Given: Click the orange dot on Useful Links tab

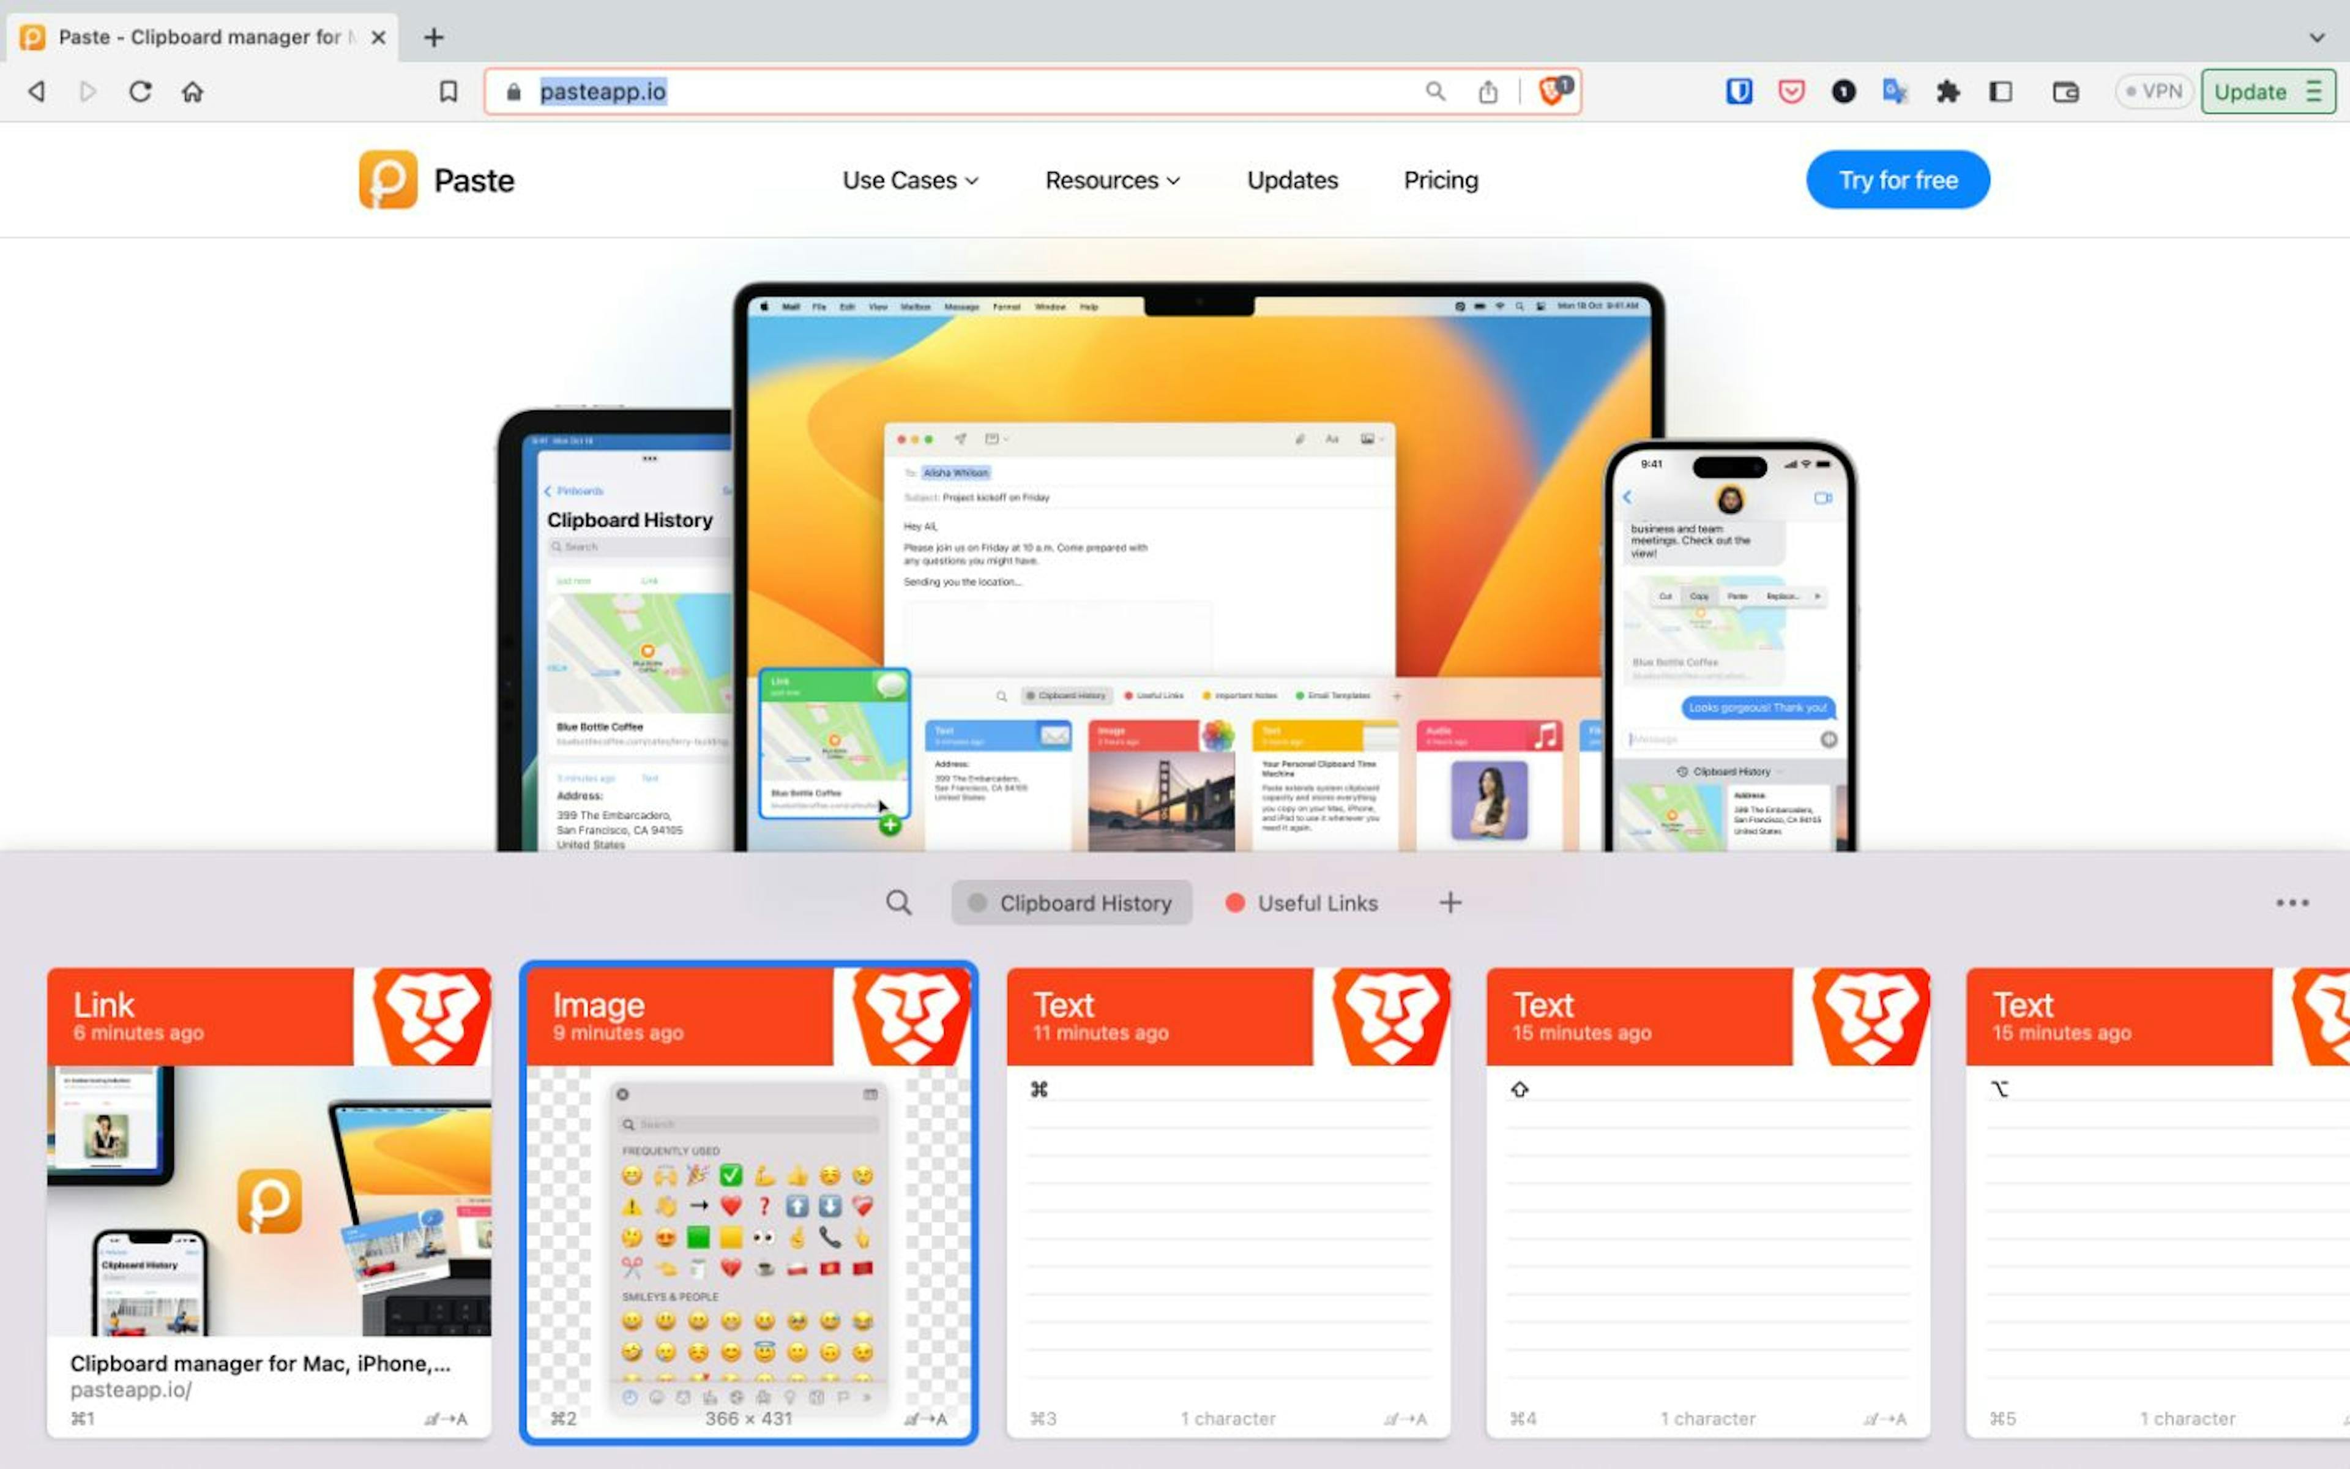Looking at the screenshot, I should [1233, 902].
